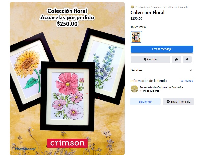Select the Colección Floral variant thumbnail

[x=136, y=37]
